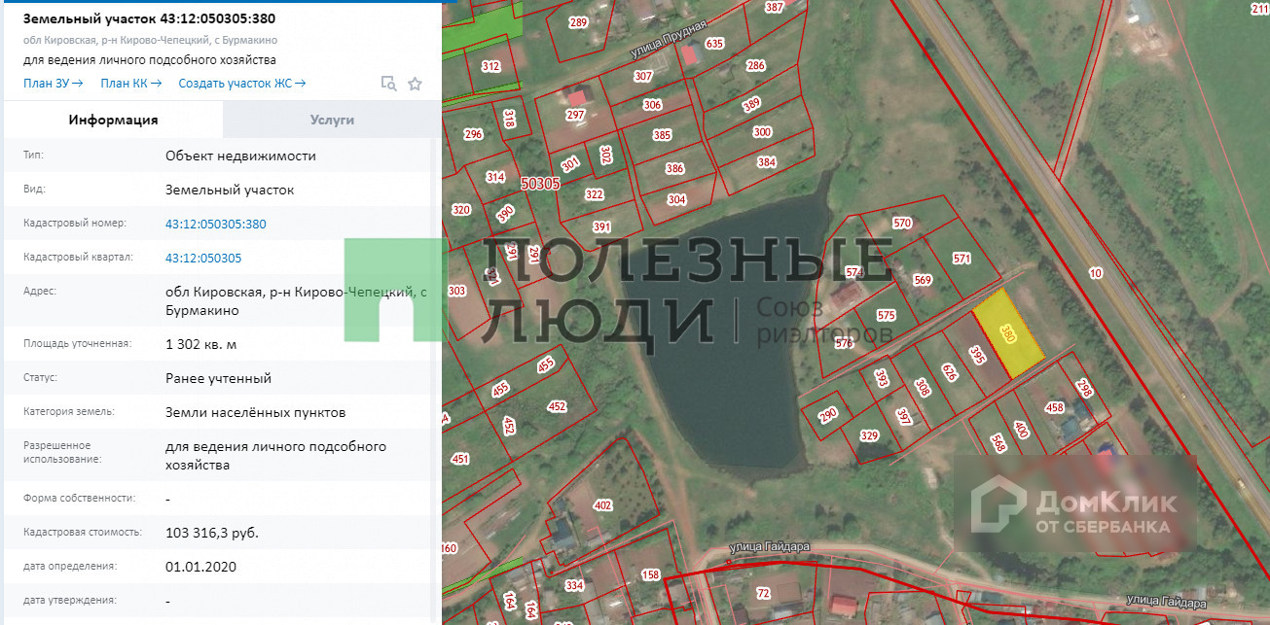Select parcel 72 on the map
The width and height of the screenshot is (1270, 625).
[763, 593]
